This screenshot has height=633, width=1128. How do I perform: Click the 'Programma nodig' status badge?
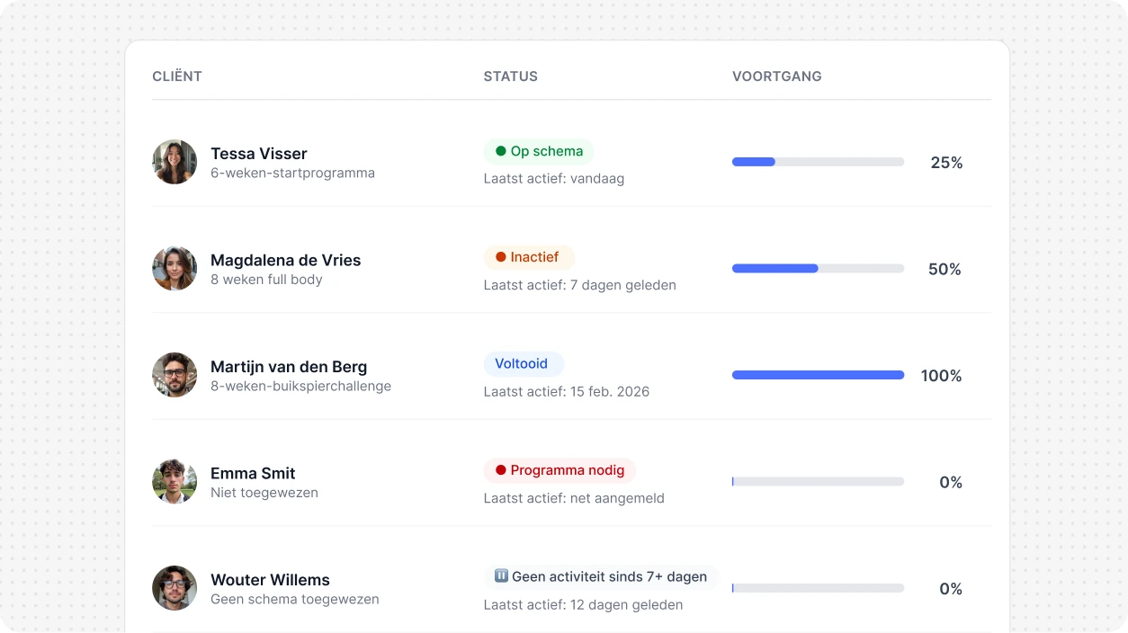click(x=560, y=470)
